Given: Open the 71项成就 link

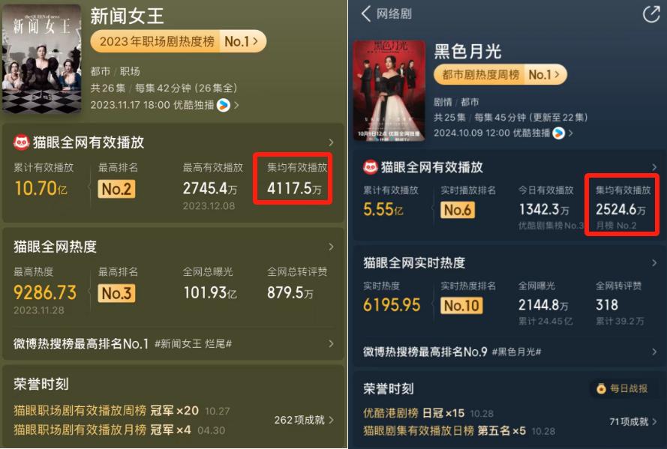Looking at the screenshot, I should tap(633, 422).
